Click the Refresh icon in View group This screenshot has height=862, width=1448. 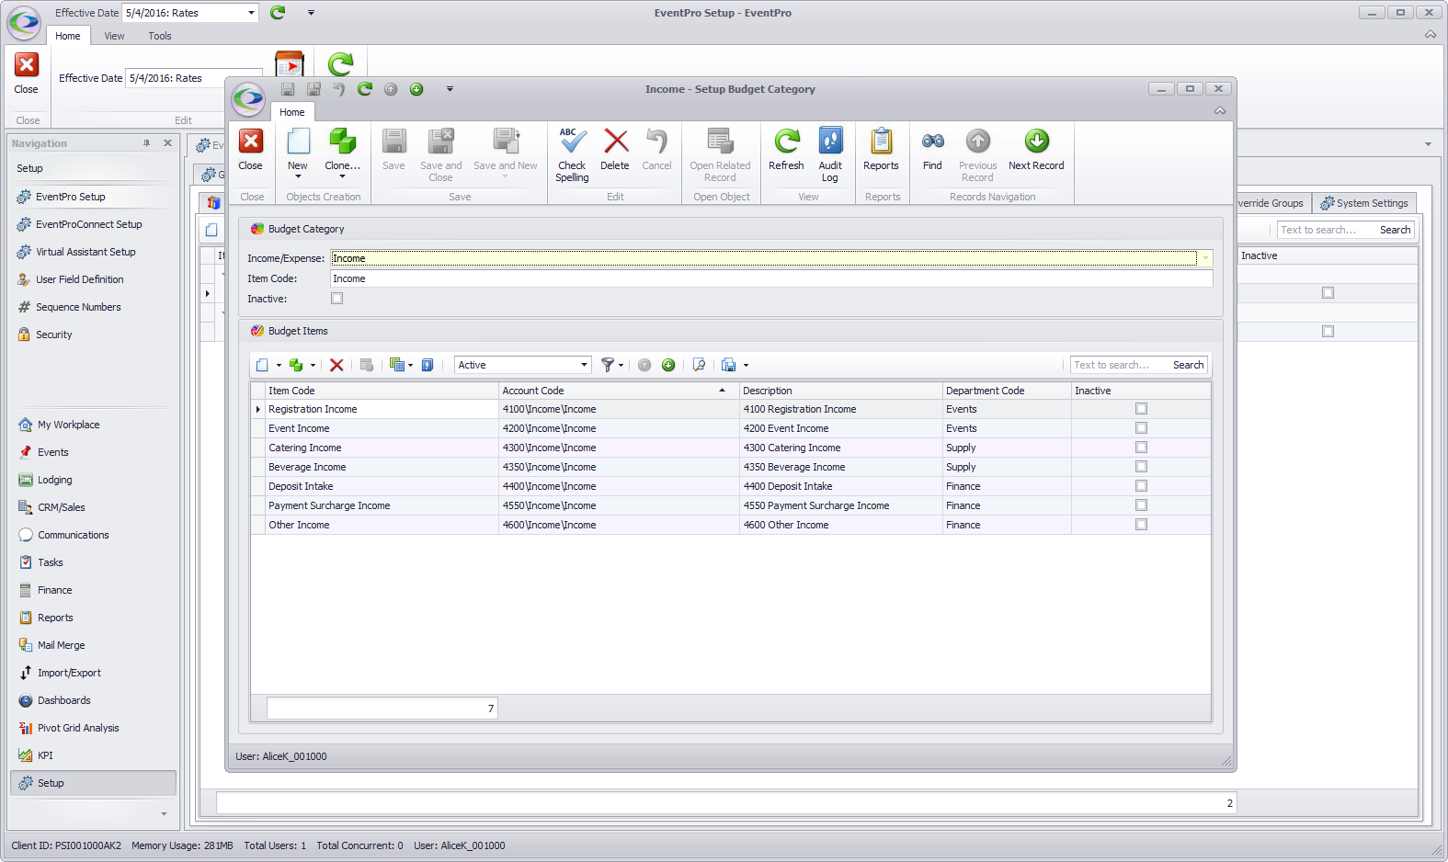pyautogui.click(x=786, y=142)
